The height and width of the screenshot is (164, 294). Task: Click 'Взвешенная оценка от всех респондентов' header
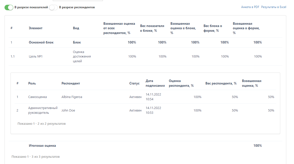tap(119, 28)
